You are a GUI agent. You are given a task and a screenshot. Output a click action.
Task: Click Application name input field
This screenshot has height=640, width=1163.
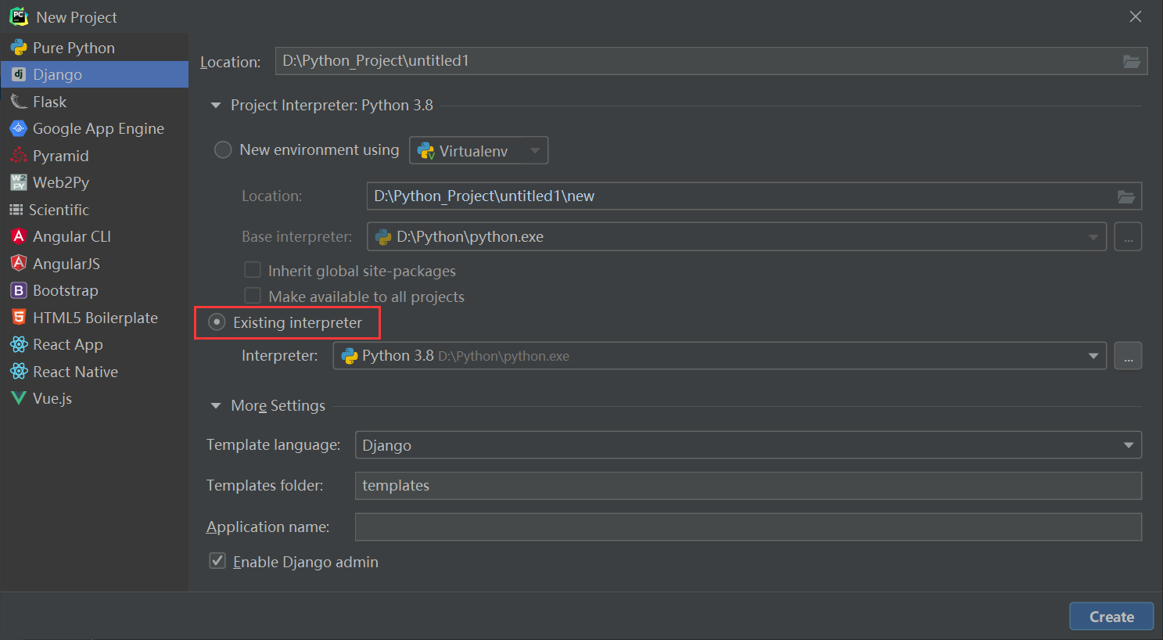pyautogui.click(x=748, y=527)
